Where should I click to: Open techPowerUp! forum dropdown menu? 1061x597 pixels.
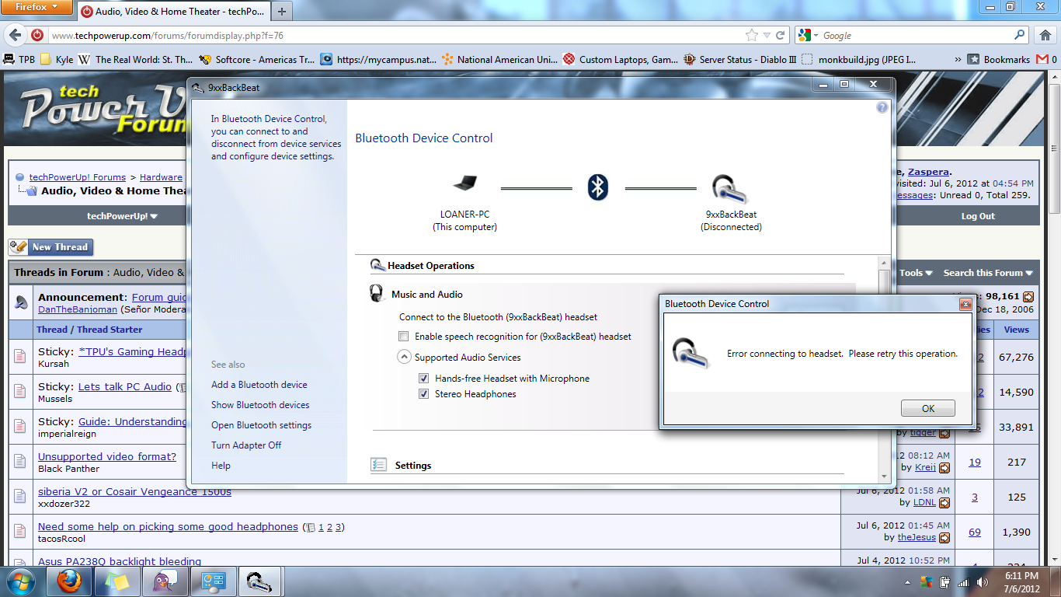(123, 216)
